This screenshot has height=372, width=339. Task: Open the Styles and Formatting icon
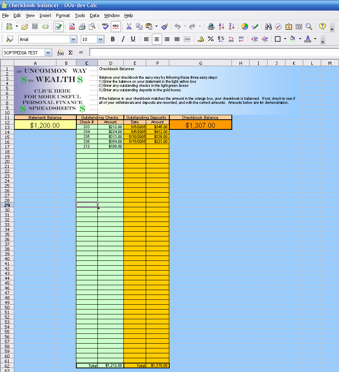click(x=9, y=39)
